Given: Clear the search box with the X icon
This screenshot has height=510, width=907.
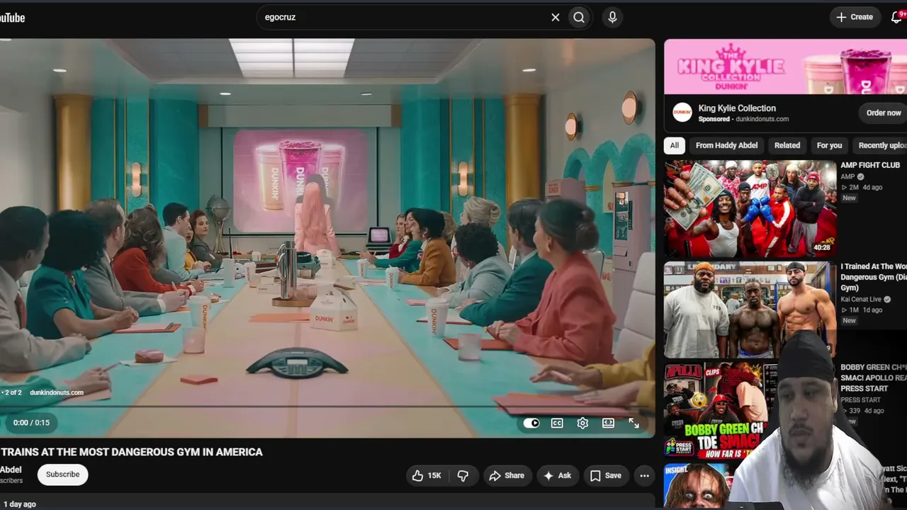Looking at the screenshot, I should tap(556, 17).
